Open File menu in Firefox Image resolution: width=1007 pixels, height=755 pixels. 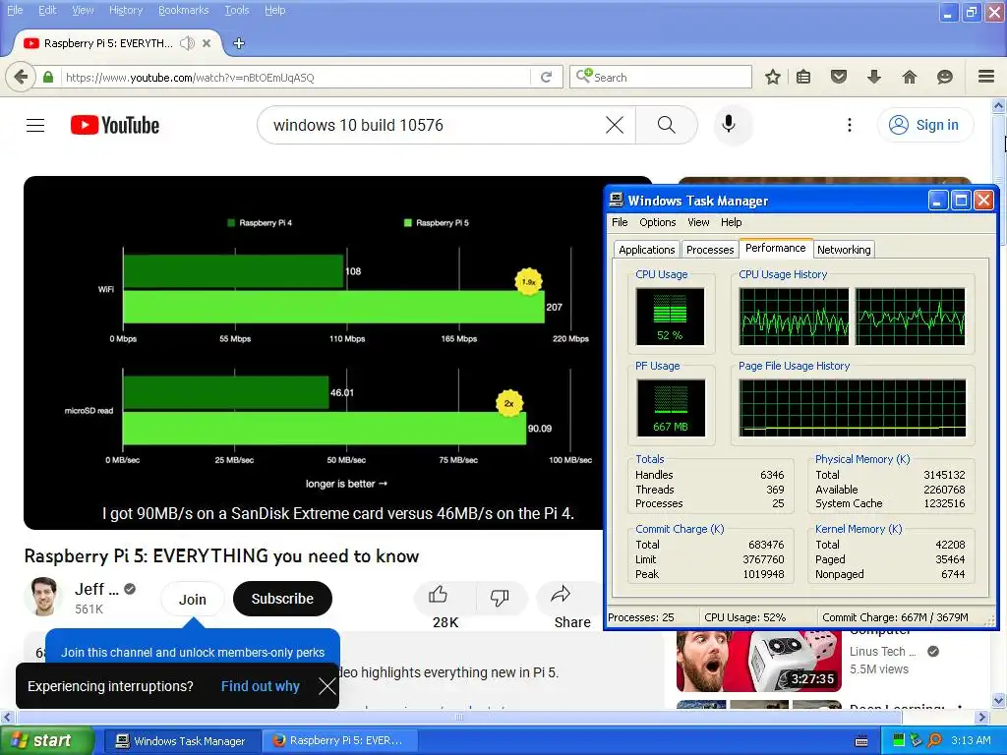click(15, 10)
